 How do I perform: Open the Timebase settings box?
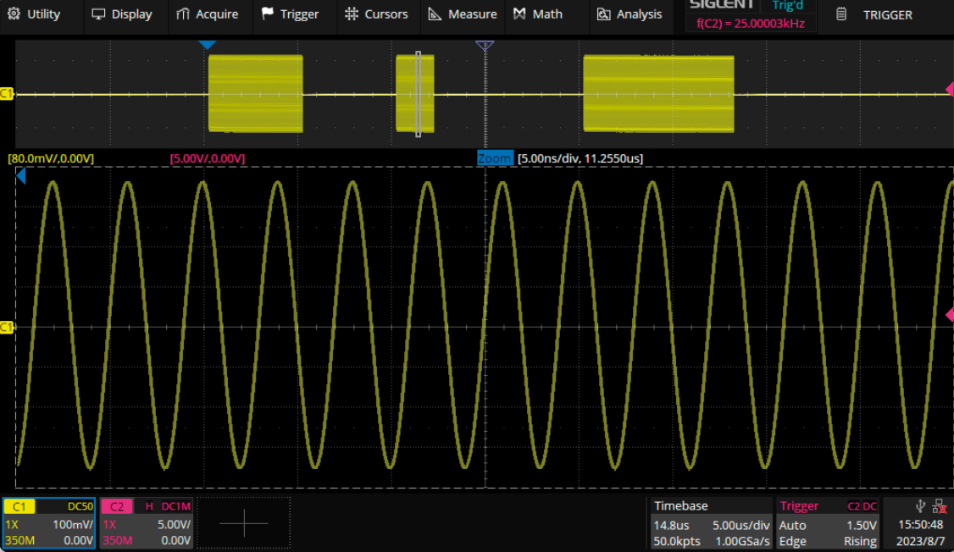click(x=711, y=523)
